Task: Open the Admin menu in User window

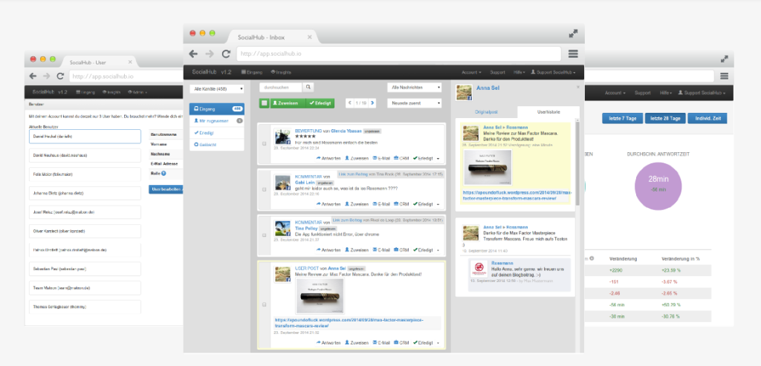Action: point(137,92)
